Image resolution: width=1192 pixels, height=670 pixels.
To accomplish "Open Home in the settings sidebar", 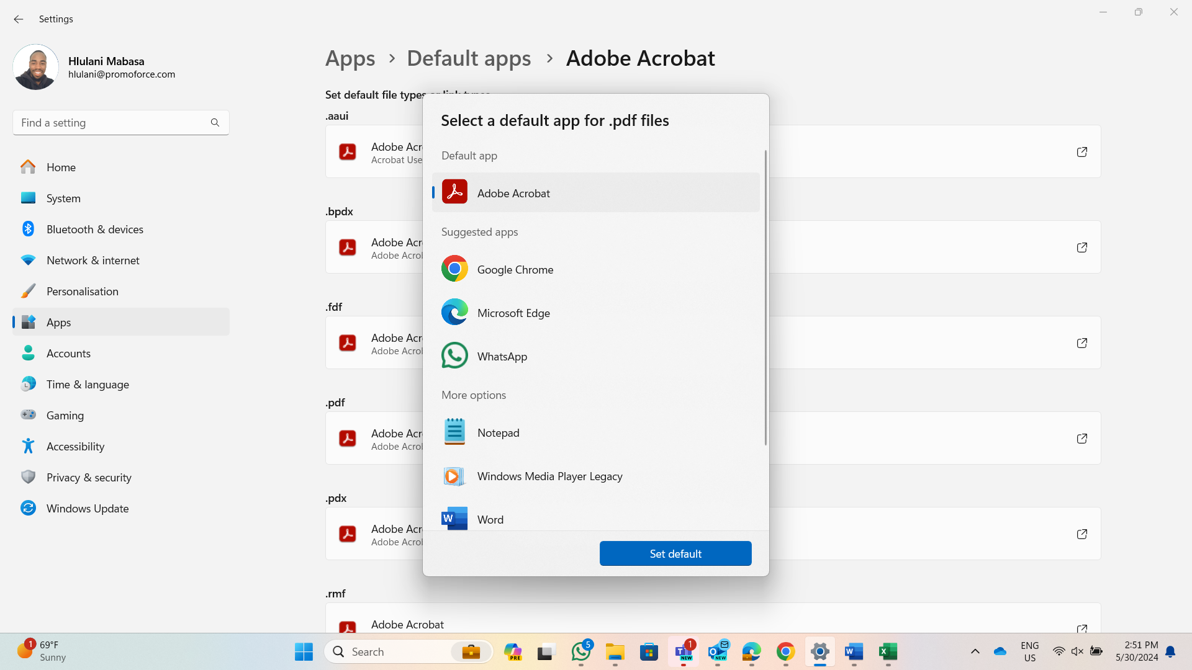I will pyautogui.click(x=121, y=167).
